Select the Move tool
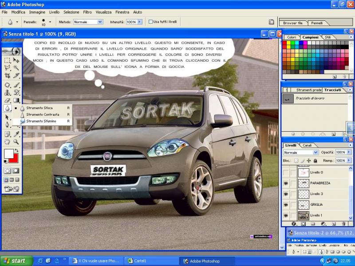 [x=16, y=60]
